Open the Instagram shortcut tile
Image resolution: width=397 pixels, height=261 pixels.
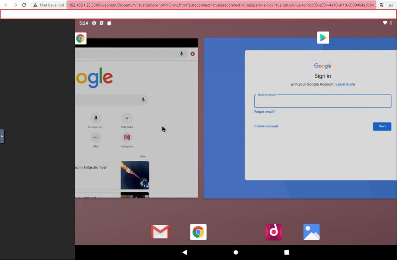pos(127,138)
